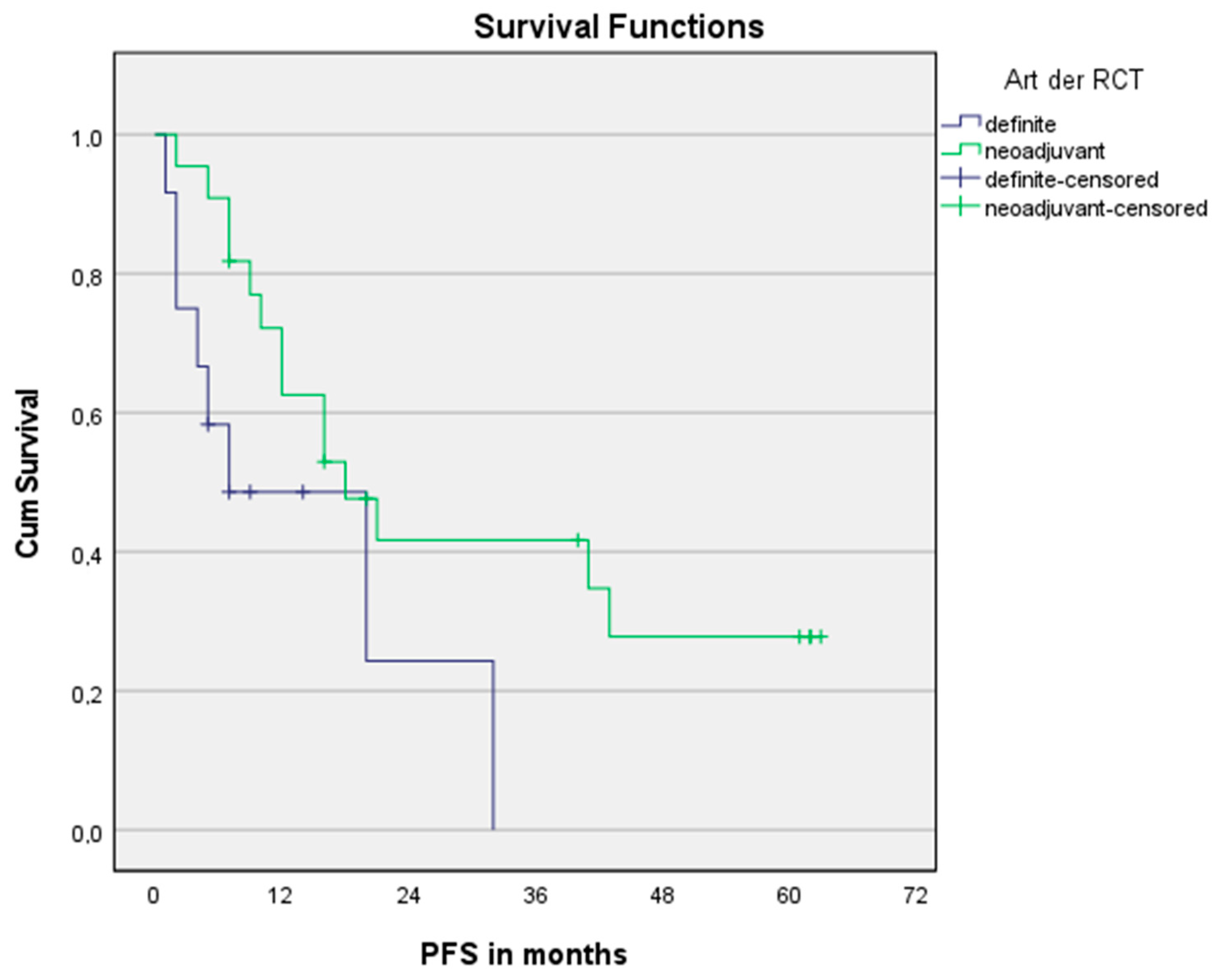Click the definite legend text label
1216x975 pixels.
click(1021, 124)
